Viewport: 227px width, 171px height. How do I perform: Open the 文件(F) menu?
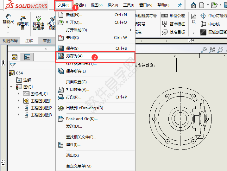click(63, 5)
